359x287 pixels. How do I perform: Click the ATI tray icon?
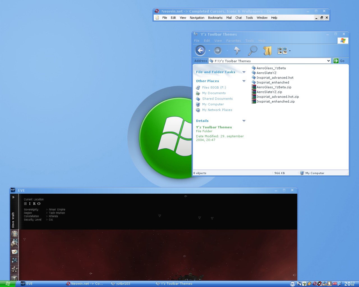point(334,284)
